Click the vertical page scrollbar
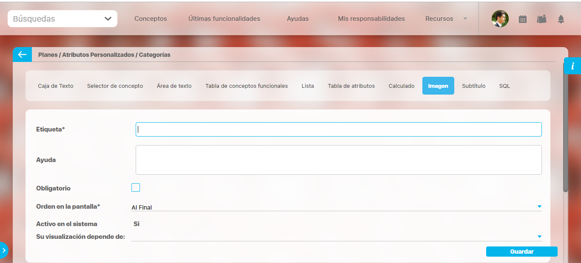 (565, 131)
